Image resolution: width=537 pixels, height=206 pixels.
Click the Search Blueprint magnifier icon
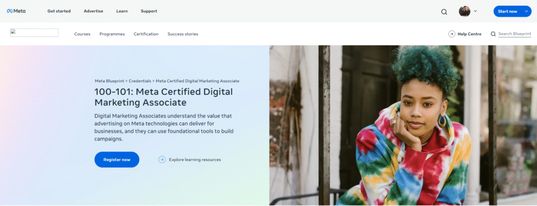tap(493, 34)
